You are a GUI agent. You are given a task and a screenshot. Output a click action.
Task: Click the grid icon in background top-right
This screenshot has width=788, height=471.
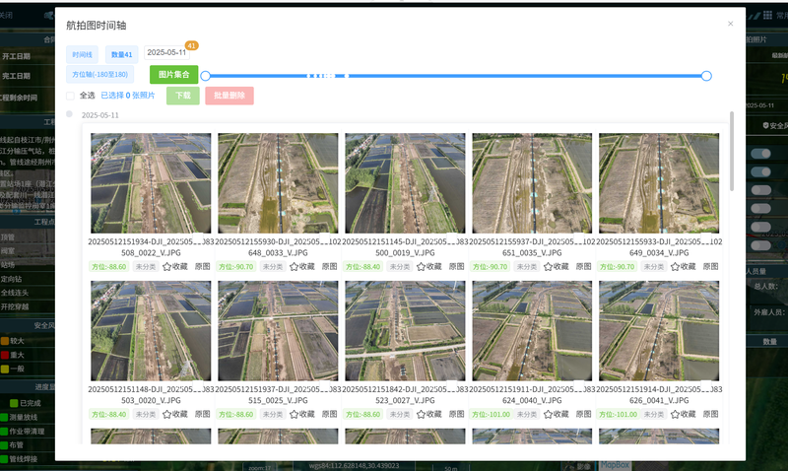pyautogui.click(x=767, y=15)
